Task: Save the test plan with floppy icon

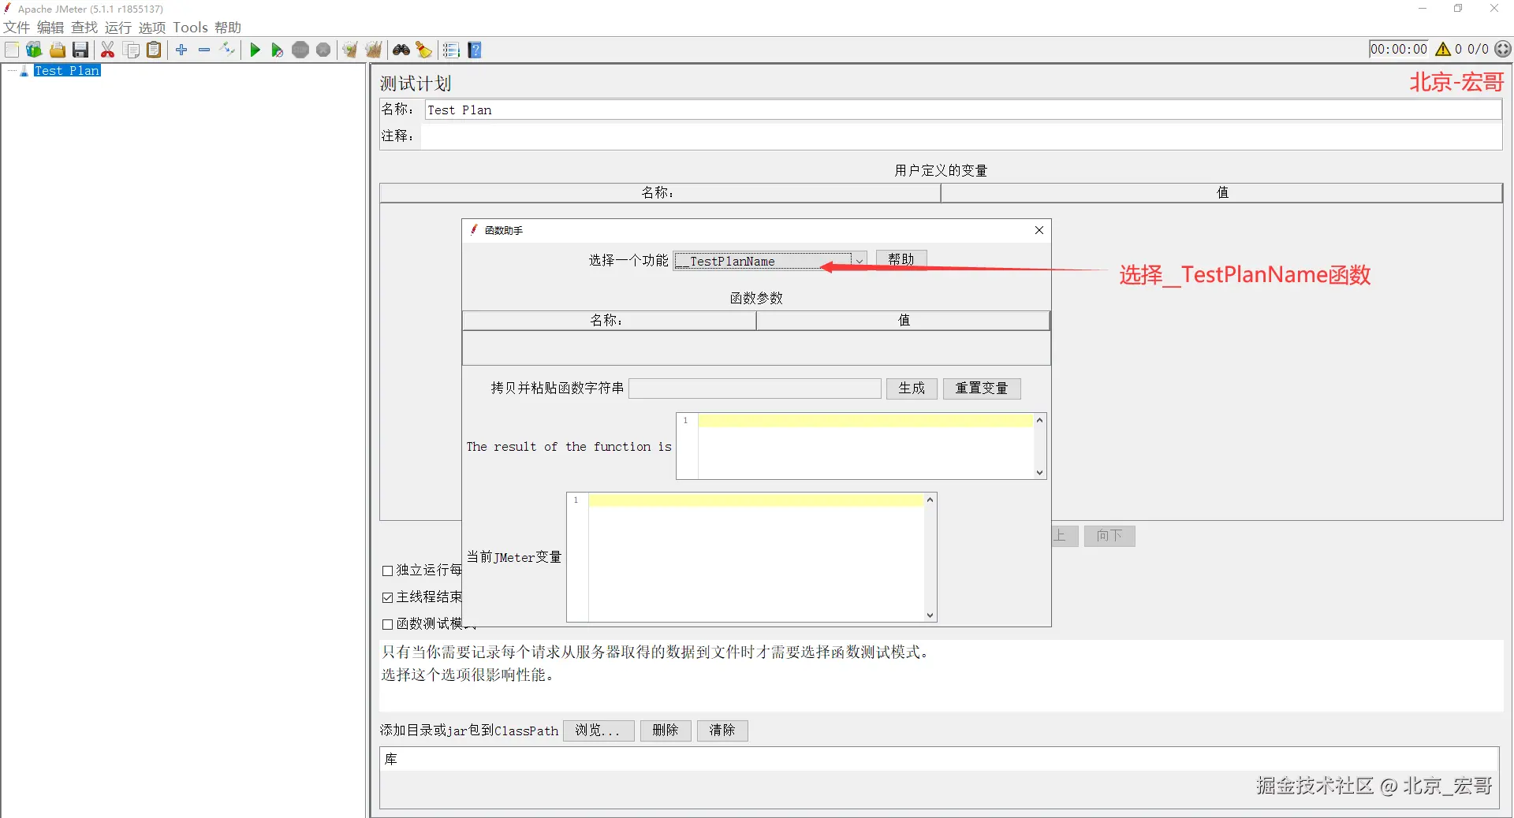Action: [80, 50]
